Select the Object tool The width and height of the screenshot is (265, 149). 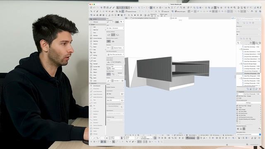97,72
